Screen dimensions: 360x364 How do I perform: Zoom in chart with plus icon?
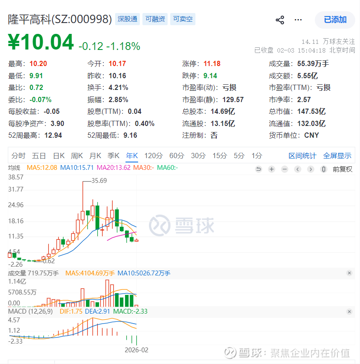[271, 169]
